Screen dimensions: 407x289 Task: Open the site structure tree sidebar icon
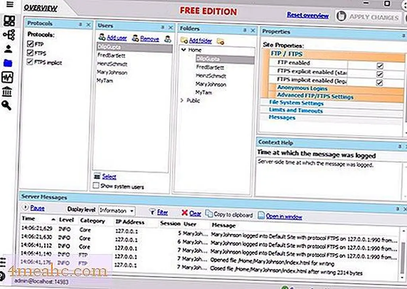click(x=9, y=35)
